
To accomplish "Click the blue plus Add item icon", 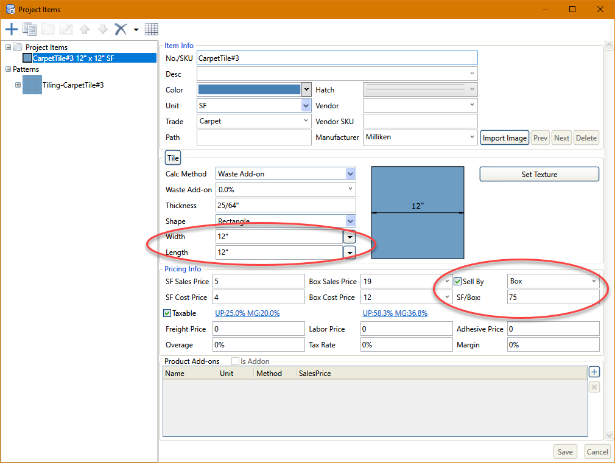I will [12, 29].
